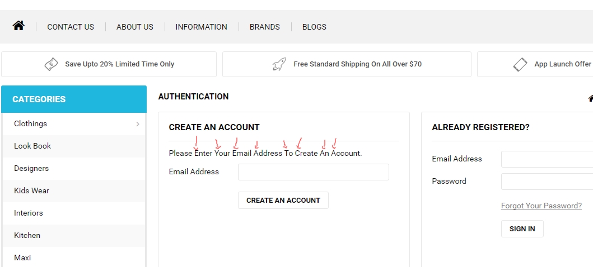Open the Contact Us menu item
Viewport: 593px width, 267px height.
coord(71,27)
